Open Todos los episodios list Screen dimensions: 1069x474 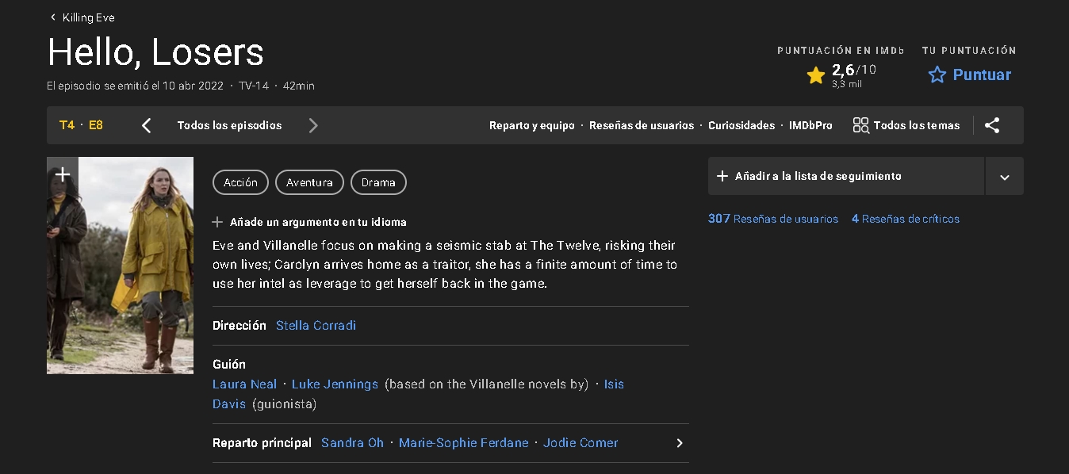[229, 125]
